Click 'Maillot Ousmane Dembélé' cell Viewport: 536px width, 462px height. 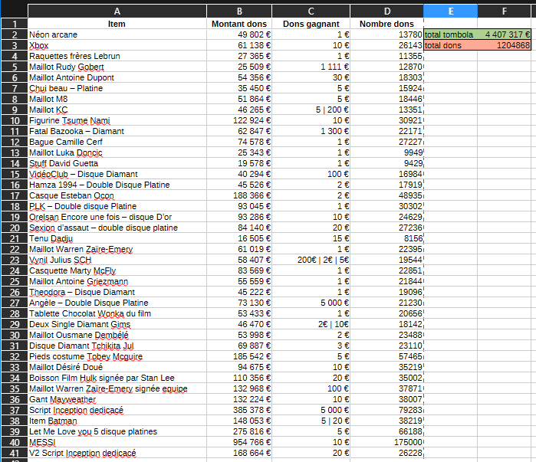[x=117, y=335]
